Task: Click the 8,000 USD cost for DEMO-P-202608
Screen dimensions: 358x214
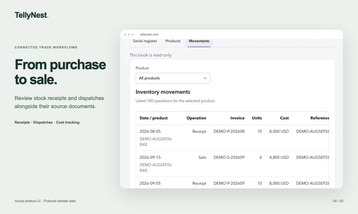Action: [x=279, y=131]
